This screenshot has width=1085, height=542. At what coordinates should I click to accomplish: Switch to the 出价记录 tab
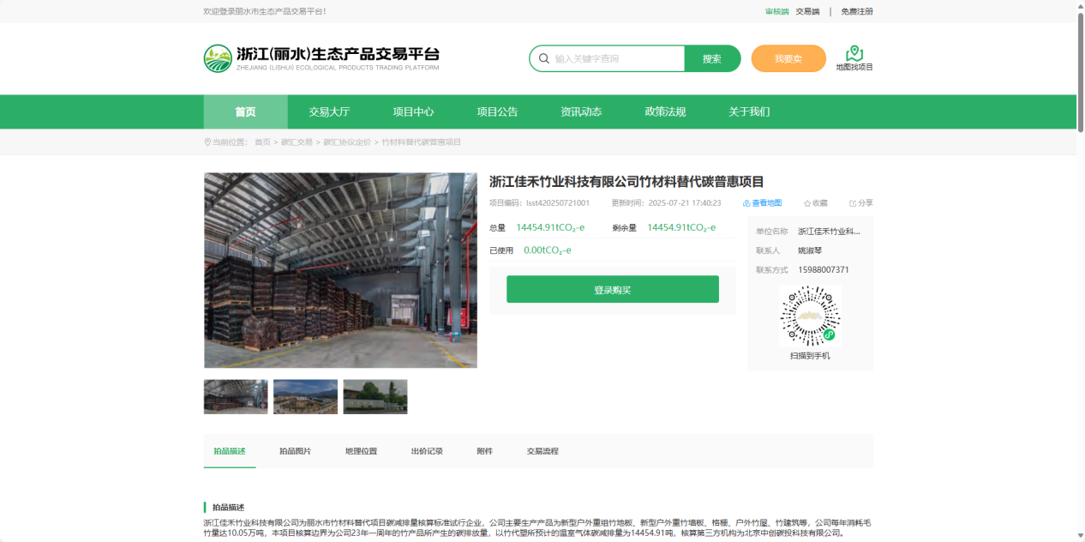[x=427, y=451]
